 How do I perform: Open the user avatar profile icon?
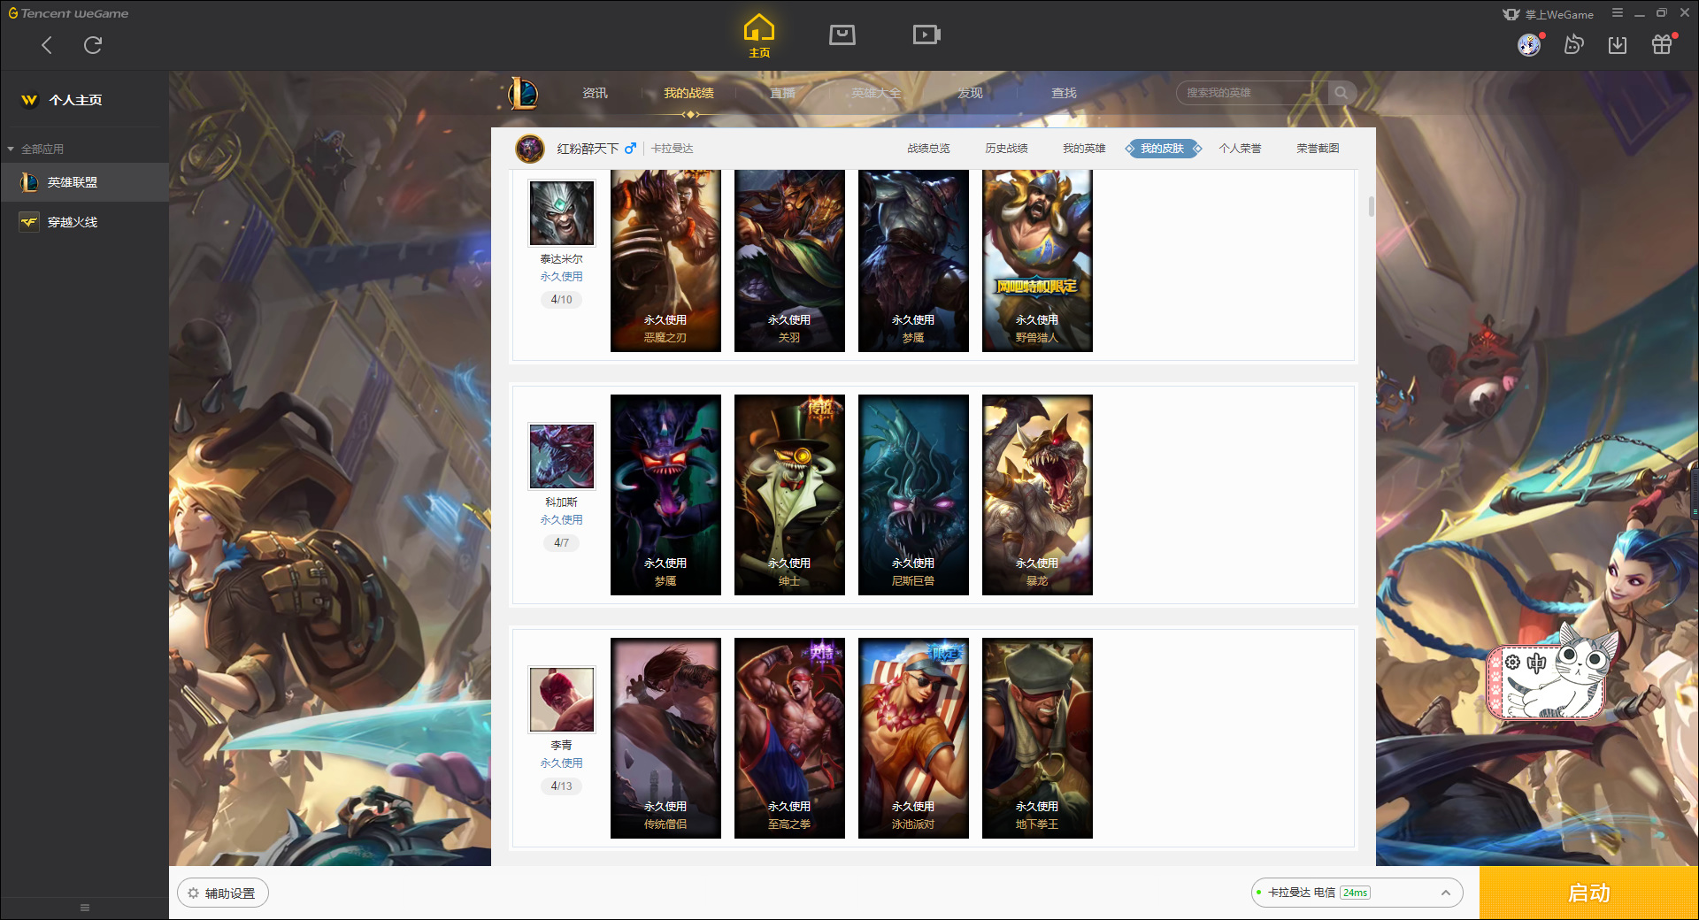click(x=1529, y=45)
